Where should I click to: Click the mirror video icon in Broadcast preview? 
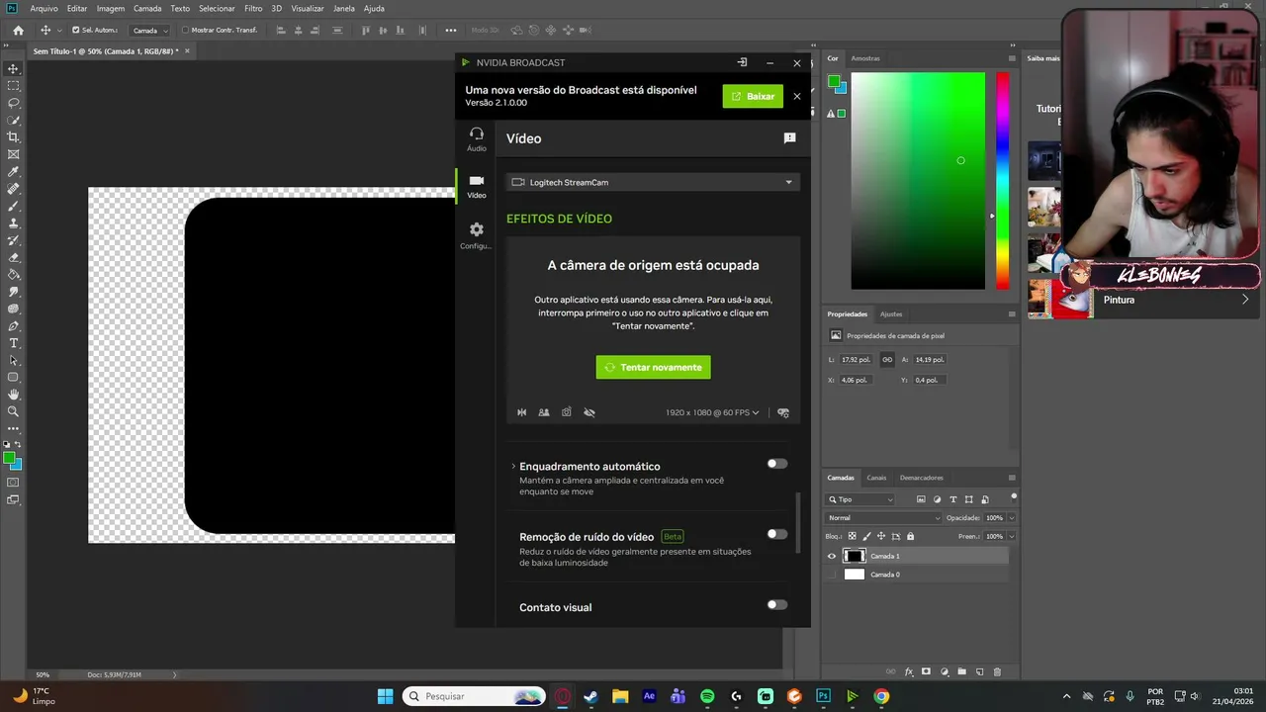click(522, 412)
